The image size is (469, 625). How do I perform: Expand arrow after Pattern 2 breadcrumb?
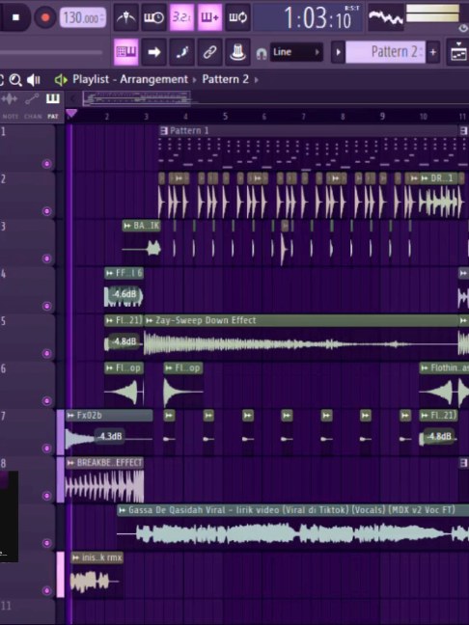pyautogui.click(x=257, y=80)
